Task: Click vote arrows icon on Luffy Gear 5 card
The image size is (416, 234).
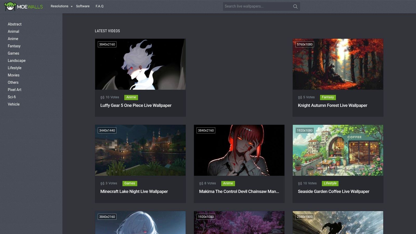Action: click(x=102, y=97)
